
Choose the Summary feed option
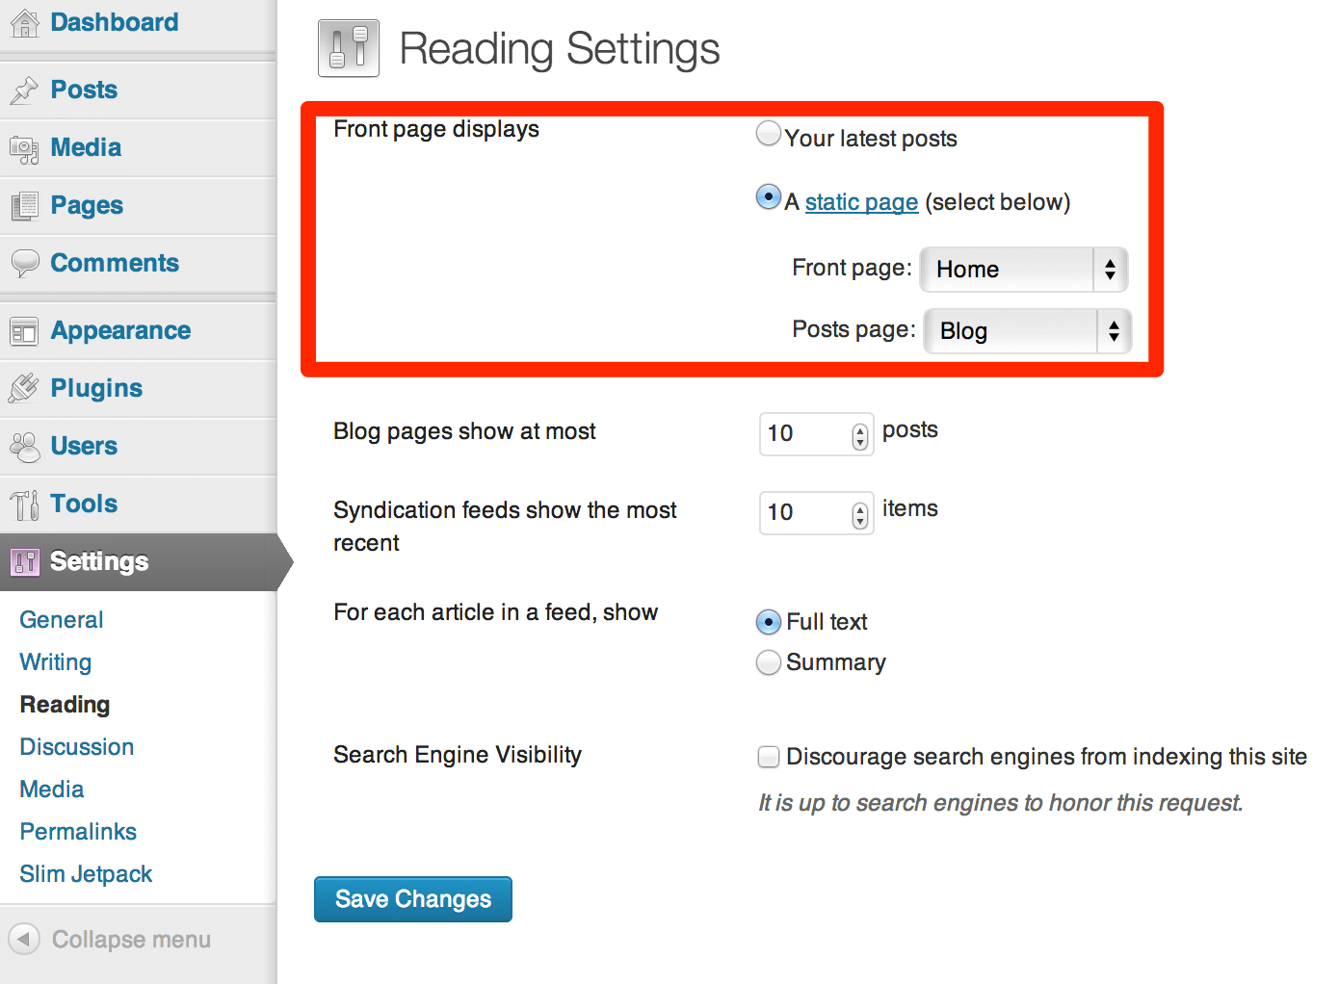pos(768,662)
